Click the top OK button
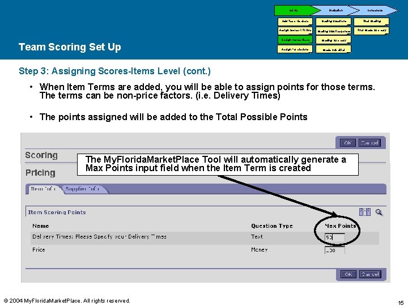The width and height of the screenshot is (408, 306). pyautogui.click(x=347, y=143)
